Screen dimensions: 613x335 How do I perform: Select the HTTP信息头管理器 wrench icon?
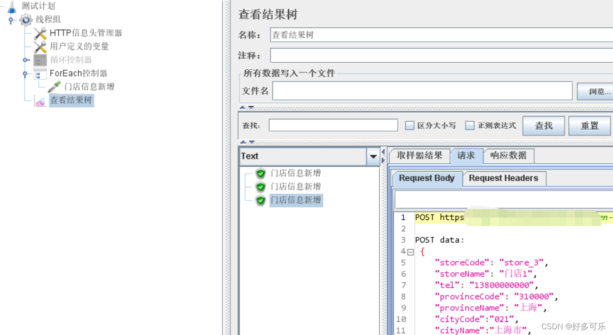pyautogui.click(x=40, y=33)
